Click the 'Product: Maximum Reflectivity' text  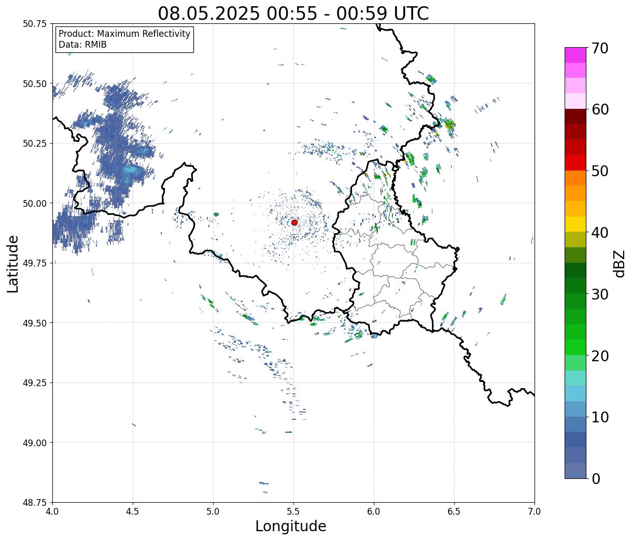[124, 34]
